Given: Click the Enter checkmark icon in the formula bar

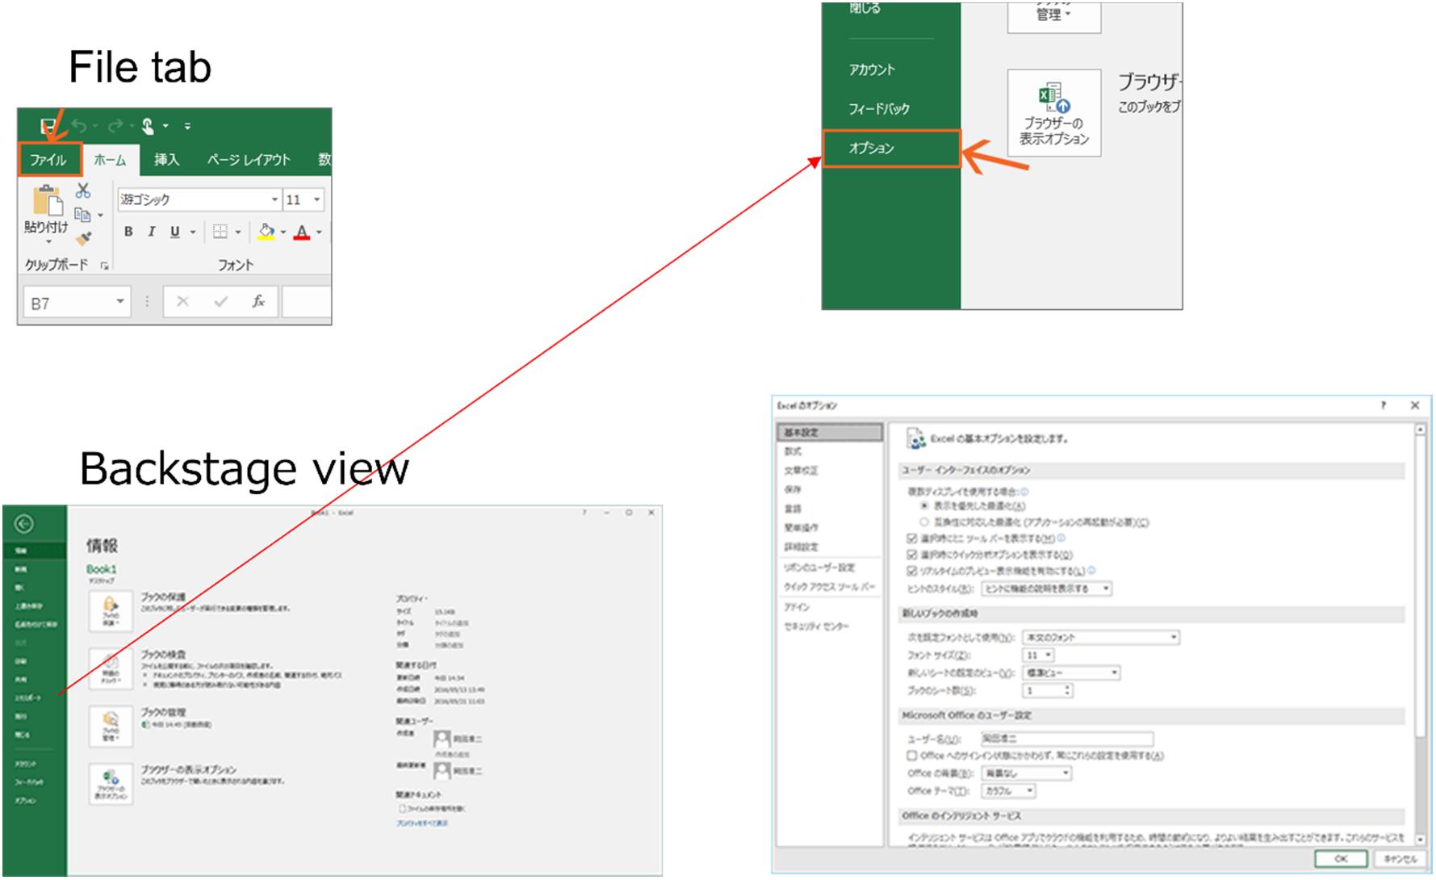Looking at the screenshot, I should tap(220, 301).
